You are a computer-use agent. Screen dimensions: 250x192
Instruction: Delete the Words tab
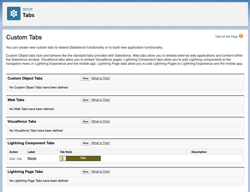click(x=19, y=159)
